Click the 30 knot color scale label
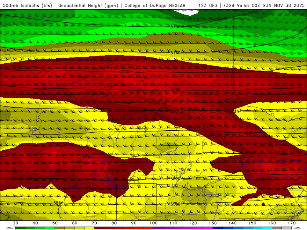307x230 pixels. (15, 223)
